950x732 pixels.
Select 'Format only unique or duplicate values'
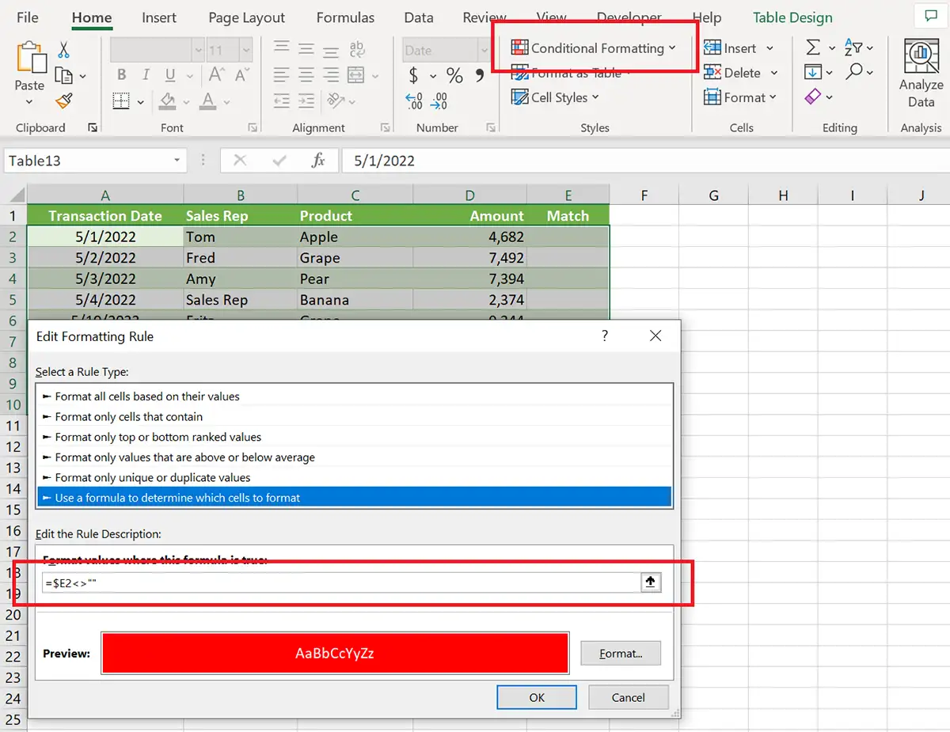coord(354,477)
